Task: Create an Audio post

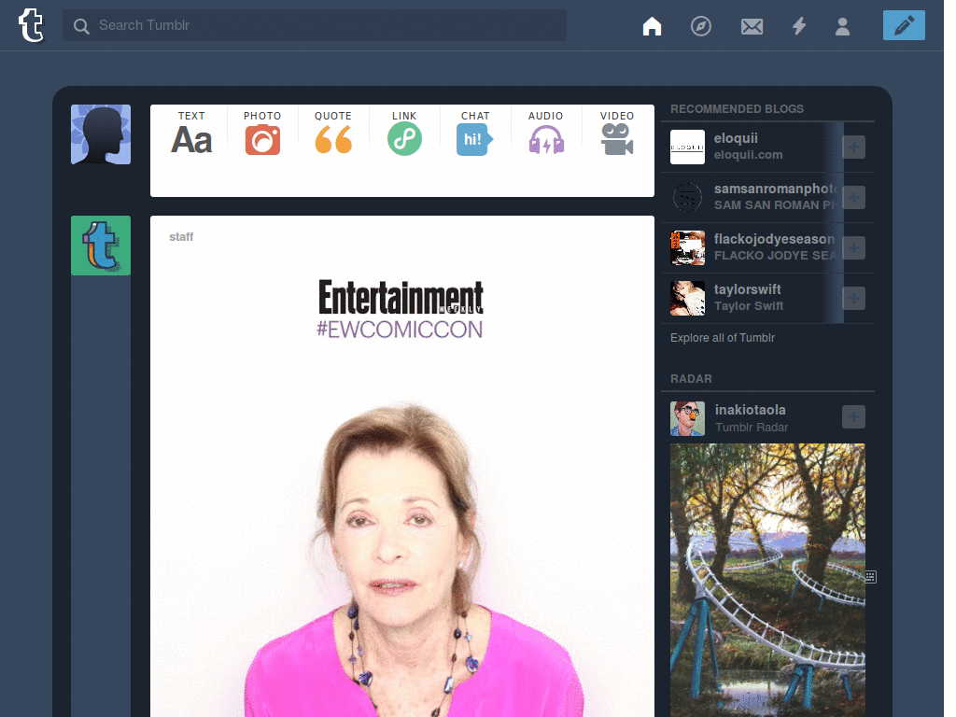Action: click(x=545, y=133)
